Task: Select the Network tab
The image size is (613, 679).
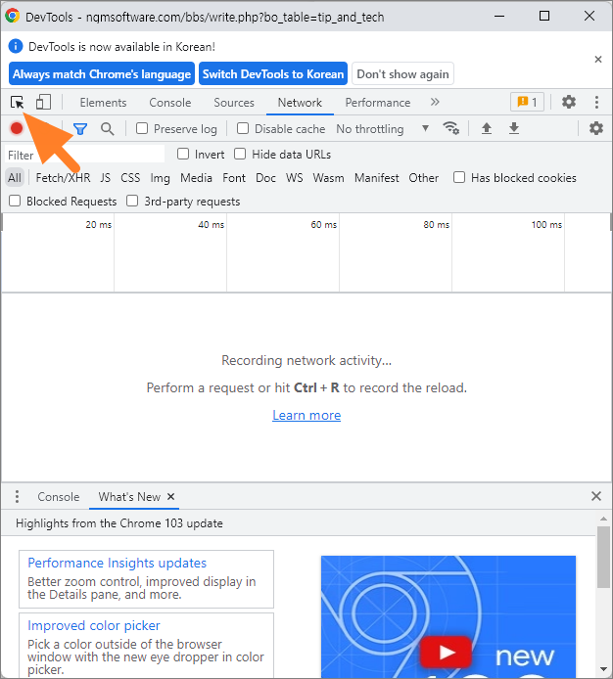Action: click(x=300, y=103)
